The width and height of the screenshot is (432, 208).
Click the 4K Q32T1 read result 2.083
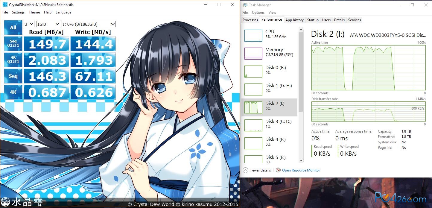[46, 60]
